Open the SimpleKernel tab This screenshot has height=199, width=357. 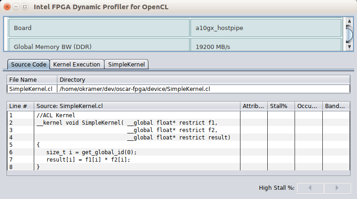coord(126,65)
